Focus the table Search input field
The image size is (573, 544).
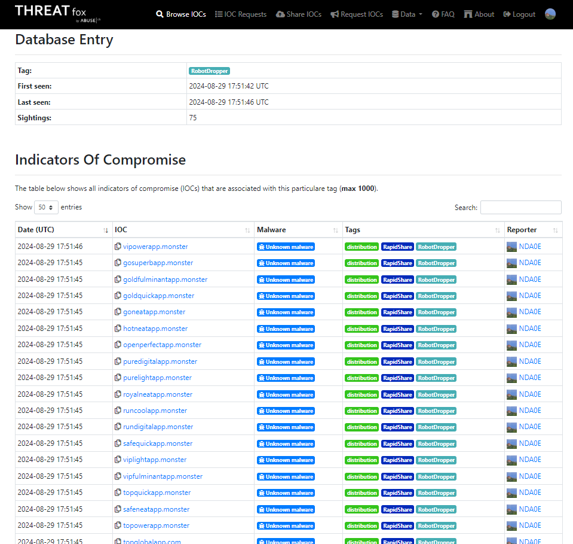click(521, 207)
